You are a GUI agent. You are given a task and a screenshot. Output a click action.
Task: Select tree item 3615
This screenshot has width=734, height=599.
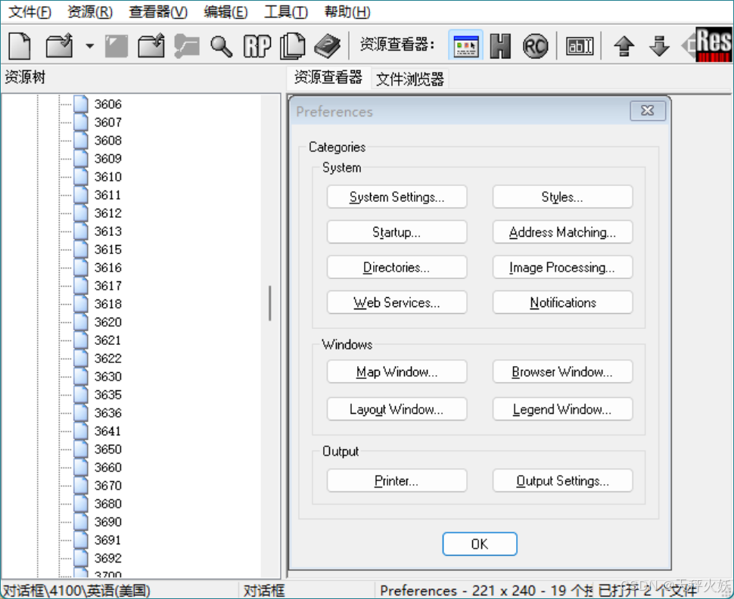click(107, 249)
